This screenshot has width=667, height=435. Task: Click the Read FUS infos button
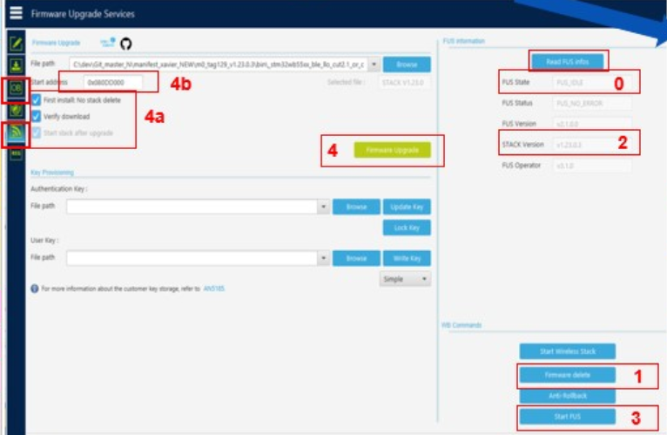pyautogui.click(x=568, y=62)
